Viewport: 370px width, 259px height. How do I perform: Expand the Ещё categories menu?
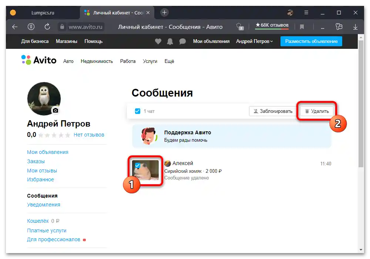(x=169, y=61)
